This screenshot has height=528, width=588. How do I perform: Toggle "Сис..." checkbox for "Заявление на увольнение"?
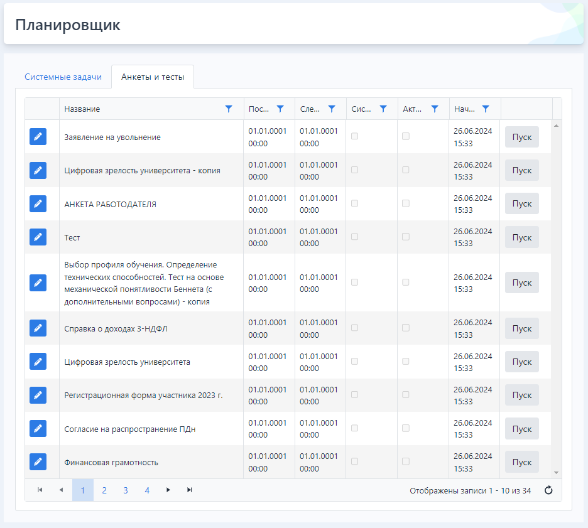click(354, 136)
